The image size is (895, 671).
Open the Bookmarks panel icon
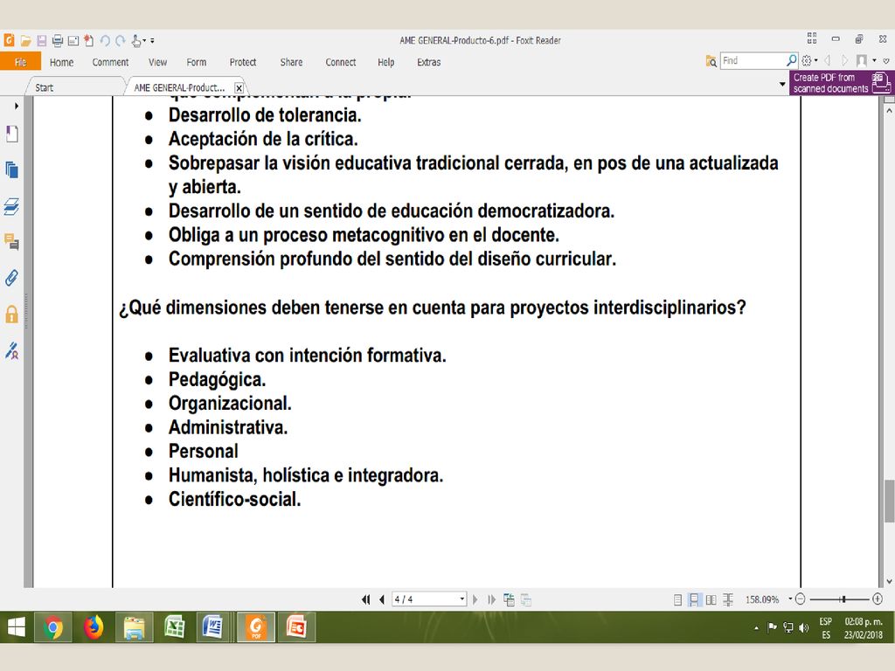coord(12,134)
